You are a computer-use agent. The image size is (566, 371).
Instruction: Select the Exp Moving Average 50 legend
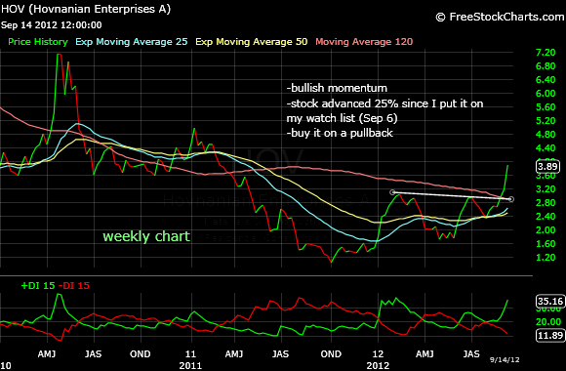252,42
